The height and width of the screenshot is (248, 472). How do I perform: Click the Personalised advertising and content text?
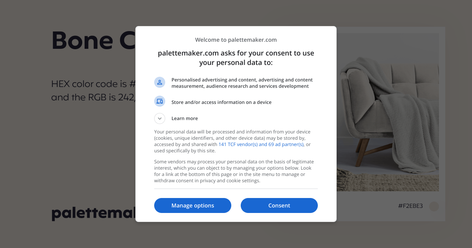tap(242, 83)
